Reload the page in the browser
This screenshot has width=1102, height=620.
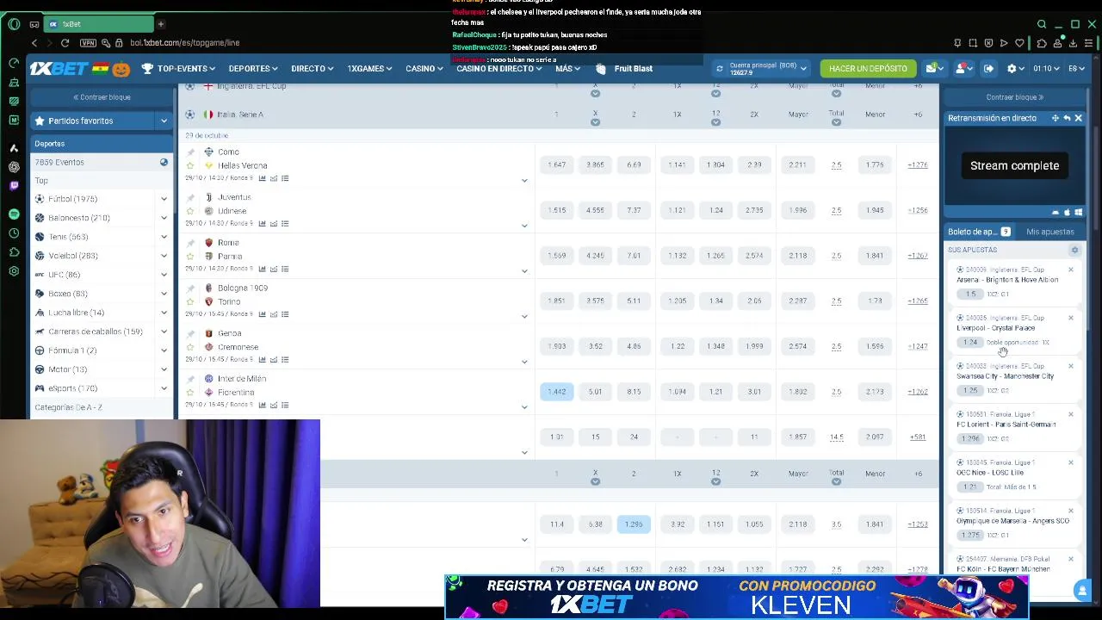click(x=65, y=42)
